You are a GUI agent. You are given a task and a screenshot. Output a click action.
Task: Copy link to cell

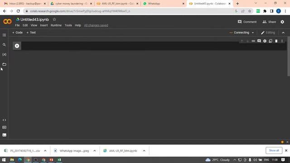tap(253, 41)
